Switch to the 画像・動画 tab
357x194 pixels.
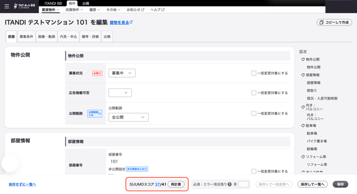click(x=46, y=36)
